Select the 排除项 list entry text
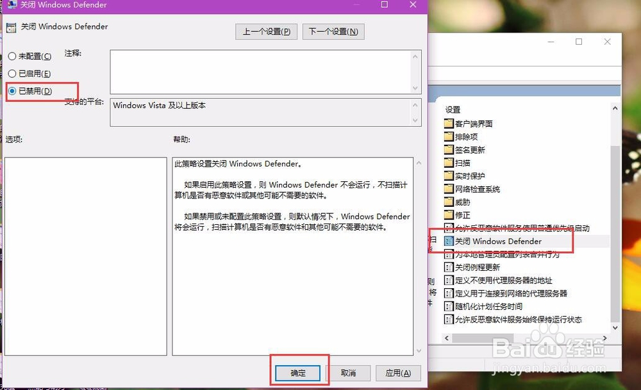 [x=467, y=137]
